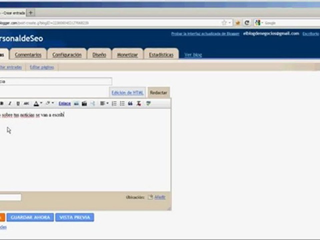Toggle underline formatting in post editor
This screenshot has width=320, height=240.
[x=18, y=104]
